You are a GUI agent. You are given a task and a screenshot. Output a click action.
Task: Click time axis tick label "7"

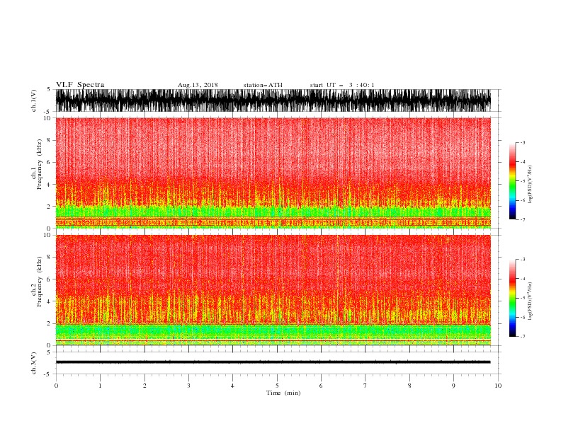(365, 386)
